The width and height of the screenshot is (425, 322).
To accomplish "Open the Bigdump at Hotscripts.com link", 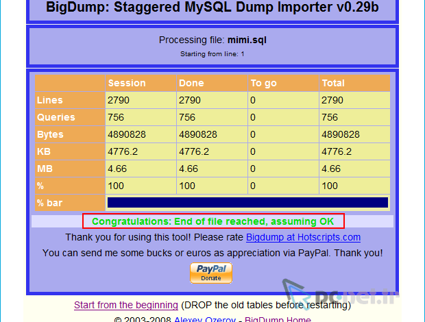I will click(303, 237).
